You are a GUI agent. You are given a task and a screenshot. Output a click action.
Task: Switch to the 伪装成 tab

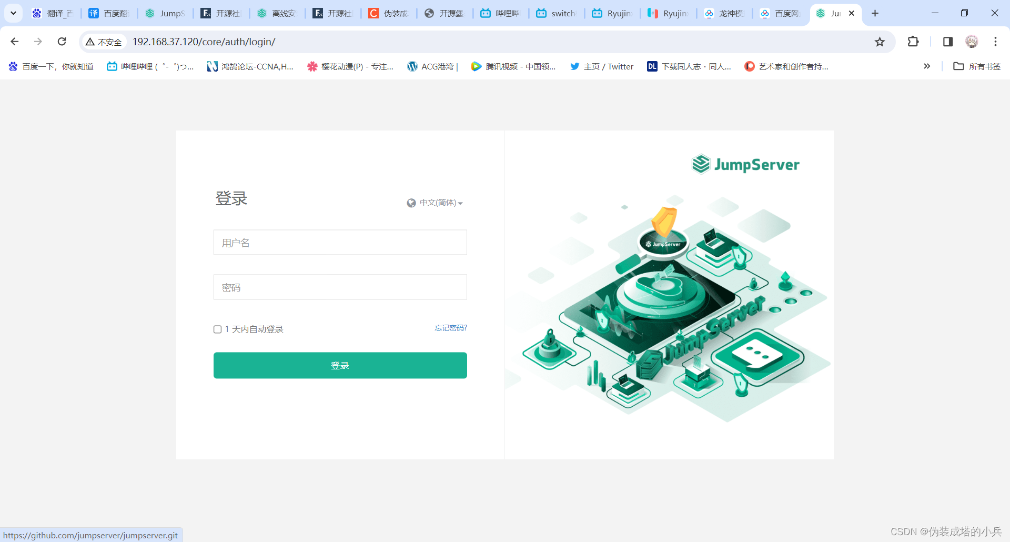click(389, 13)
